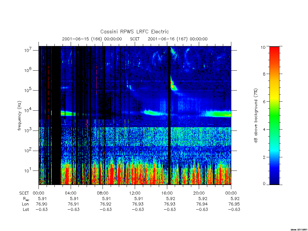
Task: Click the 'Lat' row label
Action: pyautogui.click(x=26, y=209)
